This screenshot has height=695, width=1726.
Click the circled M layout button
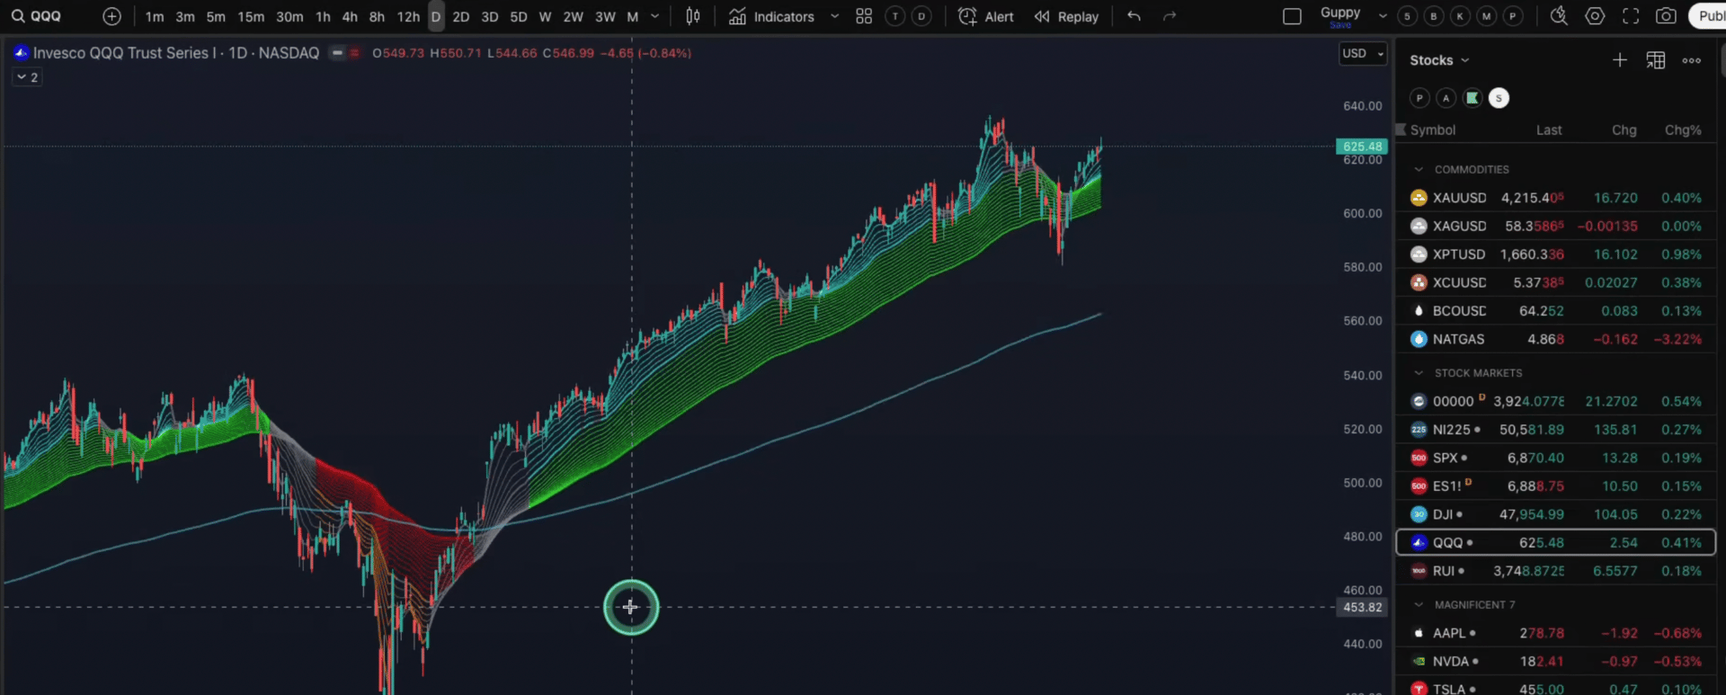click(x=1487, y=16)
